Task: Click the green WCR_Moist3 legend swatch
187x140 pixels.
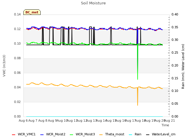Action: tap(71, 135)
